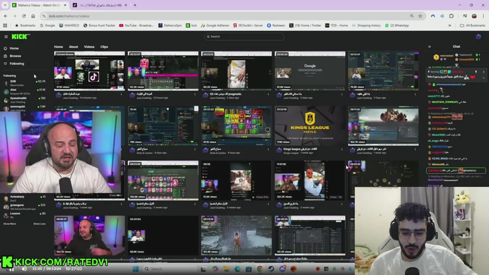Open the About channel tab
Screen dimensions: 489x275
click(73, 47)
